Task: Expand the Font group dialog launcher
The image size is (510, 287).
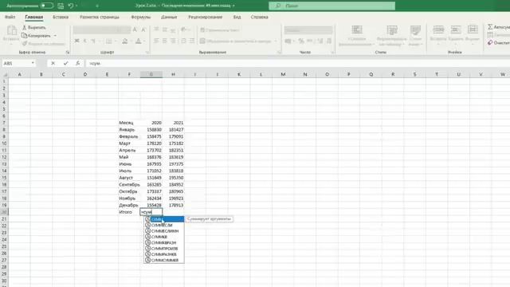Action: tap(147, 53)
